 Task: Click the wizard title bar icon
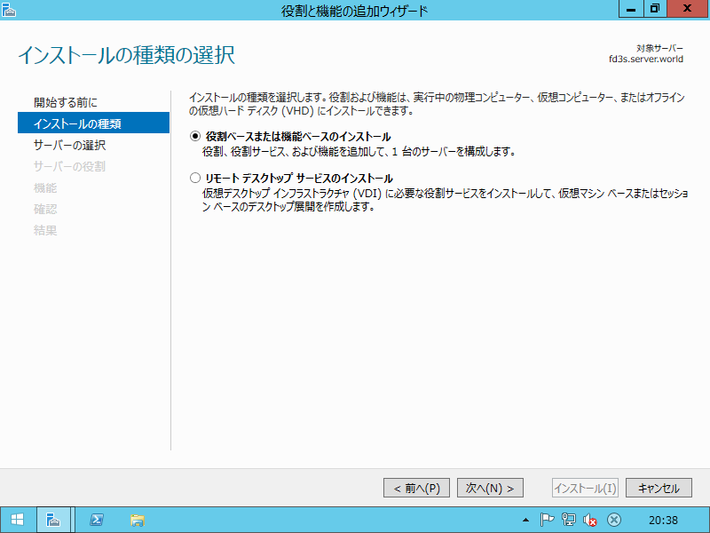tap(9, 9)
